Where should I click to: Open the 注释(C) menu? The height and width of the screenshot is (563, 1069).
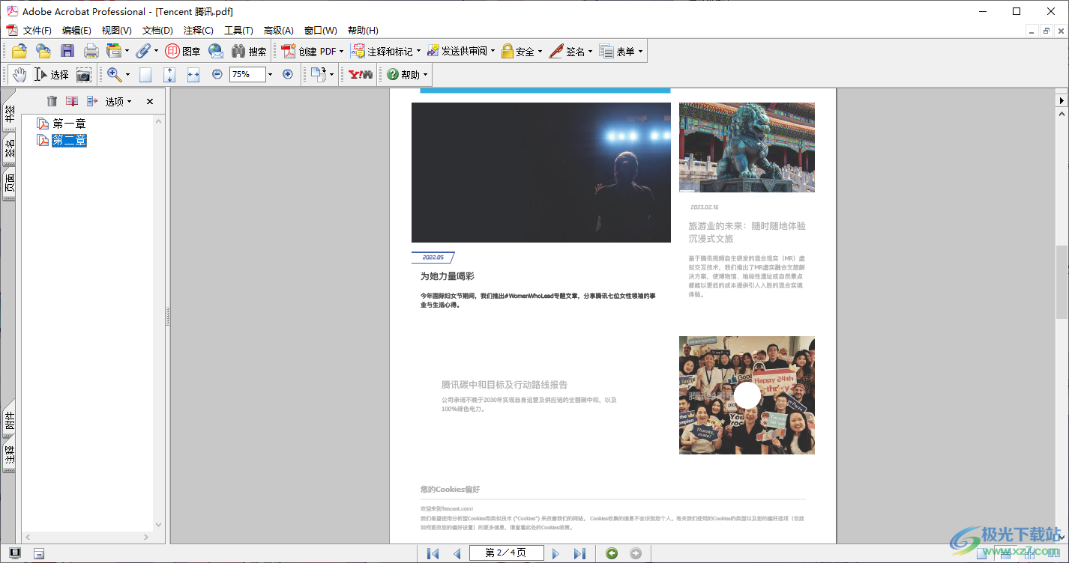(x=198, y=31)
